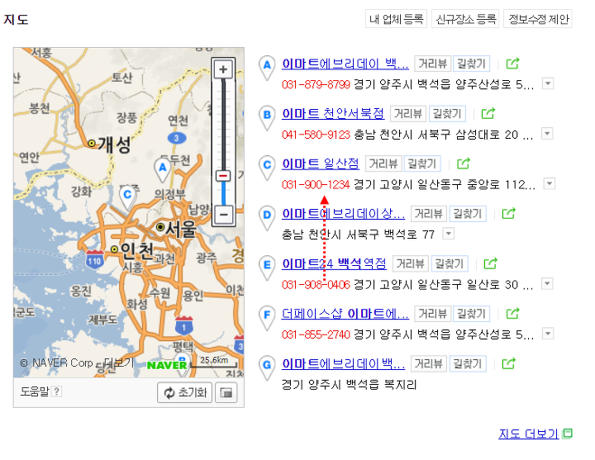
Task: Open result G 이마트에브리데이백... link
Action: click(x=343, y=363)
